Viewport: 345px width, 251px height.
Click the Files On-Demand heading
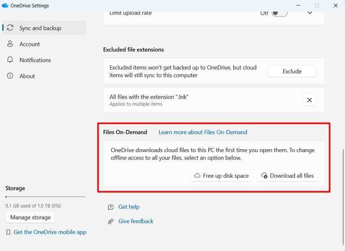pos(125,132)
